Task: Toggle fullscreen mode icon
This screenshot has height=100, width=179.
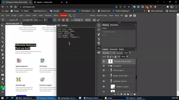Action: [x=74, y=16]
